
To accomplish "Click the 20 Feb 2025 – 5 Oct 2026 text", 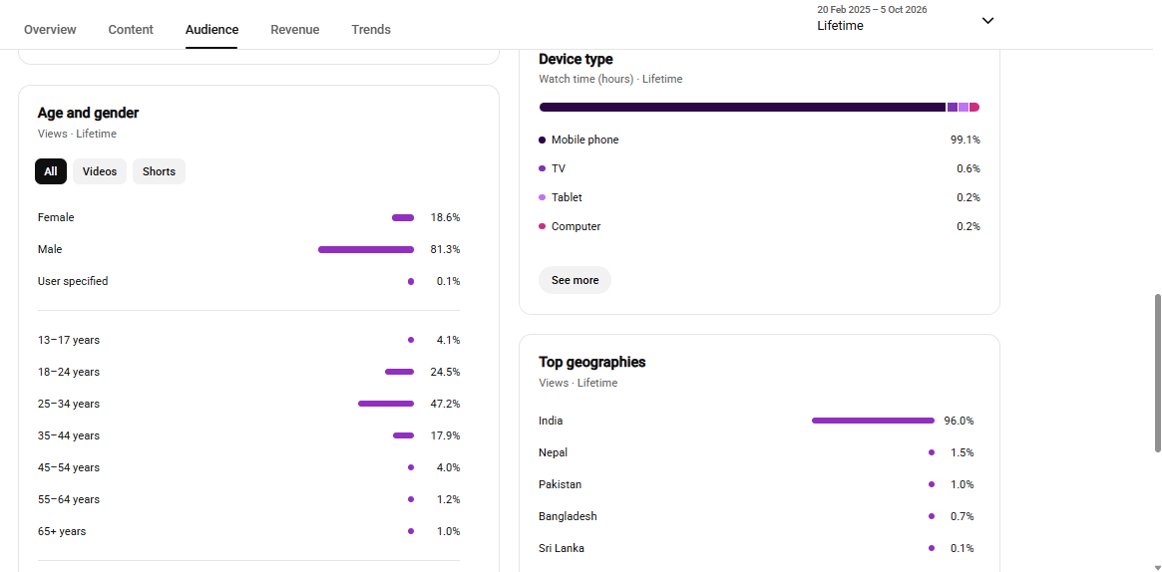I will point(872,10).
